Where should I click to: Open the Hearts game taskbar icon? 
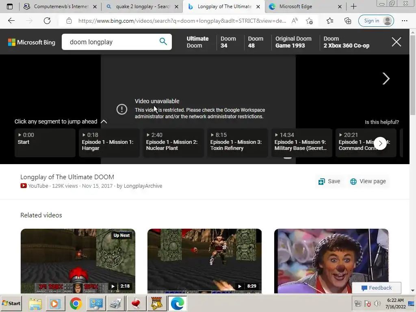[x=136, y=303]
